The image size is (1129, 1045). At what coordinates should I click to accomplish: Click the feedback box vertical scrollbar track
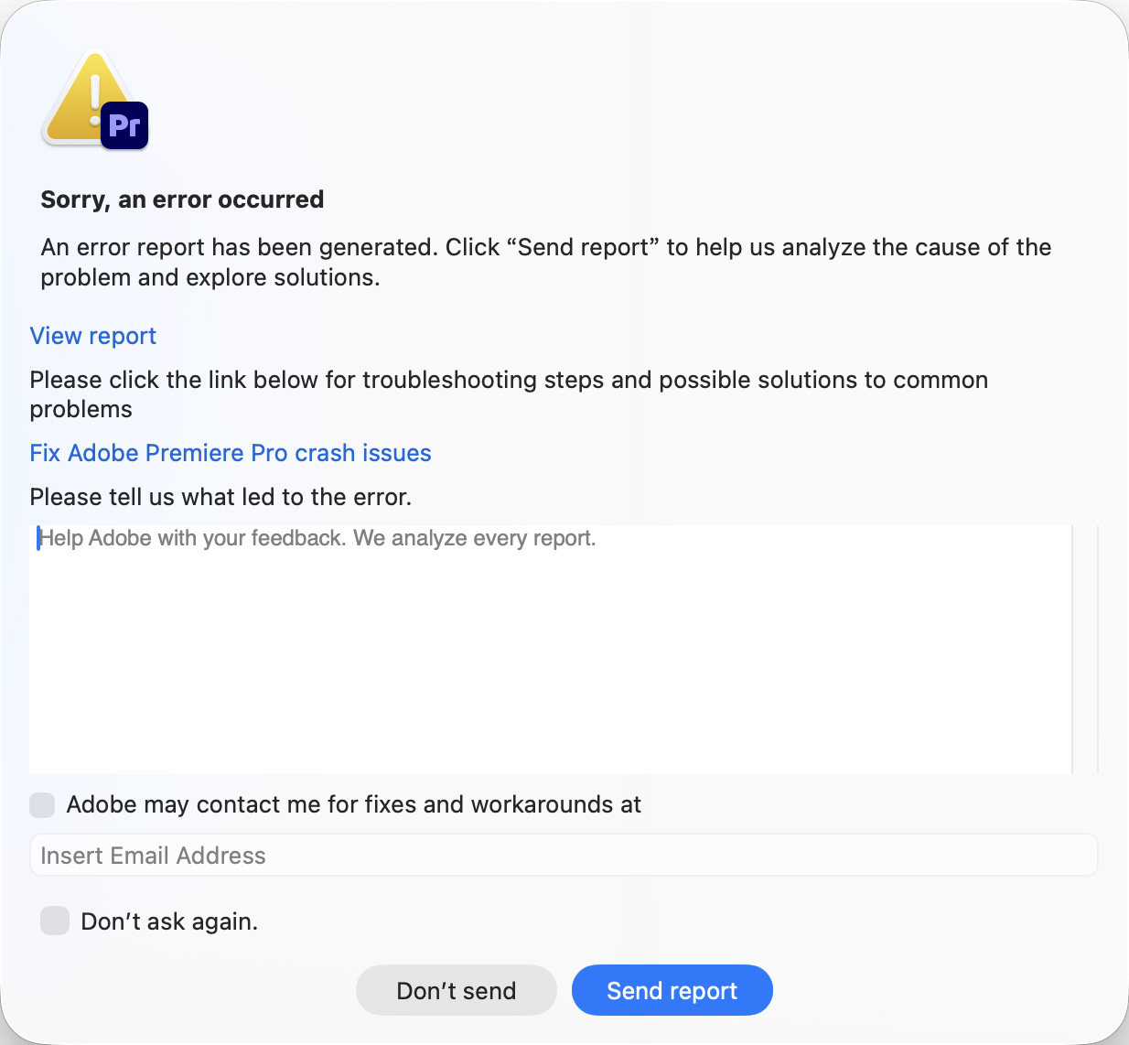(1085, 650)
